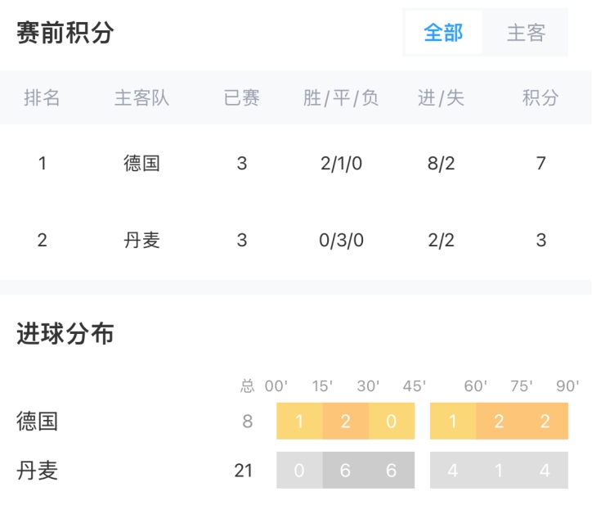The width and height of the screenshot is (592, 514).
Task: Click the 进/失 column header
Action: tap(441, 98)
